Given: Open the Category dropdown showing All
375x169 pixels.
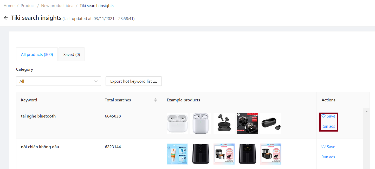Looking at the screenshot, I should pyautogui.click(x=58, y=81).
